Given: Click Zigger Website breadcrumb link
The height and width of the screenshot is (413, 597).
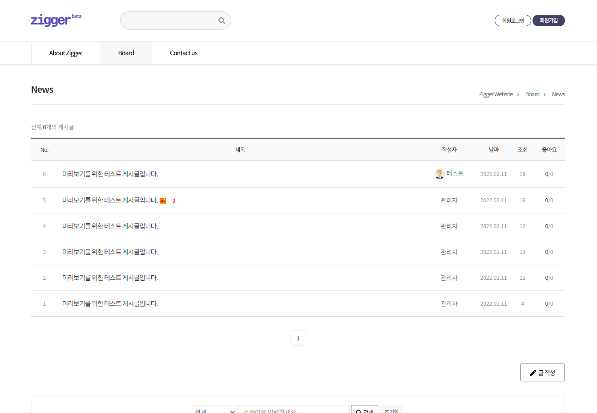Looking at the screenshot, I should (x=496, y=94).
